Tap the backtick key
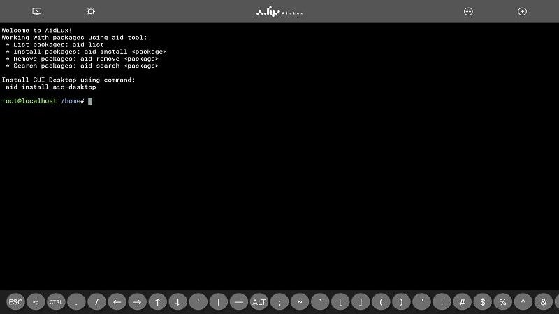Viewport: 559px width, 314px height. [320, 302]
